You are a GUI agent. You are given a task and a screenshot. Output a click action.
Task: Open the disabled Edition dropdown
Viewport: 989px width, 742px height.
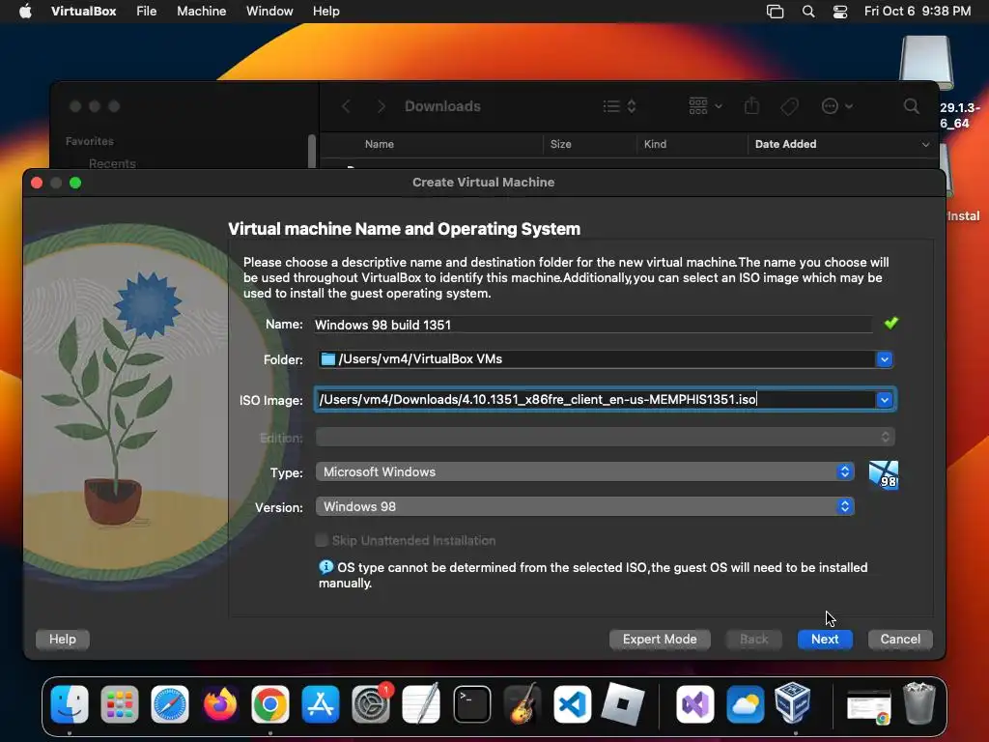click(x=606, y=437)
